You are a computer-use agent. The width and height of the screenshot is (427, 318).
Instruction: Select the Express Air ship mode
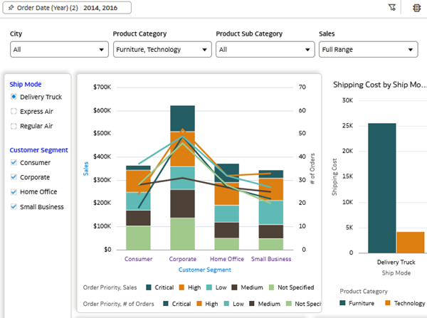[x=14, y=111]
